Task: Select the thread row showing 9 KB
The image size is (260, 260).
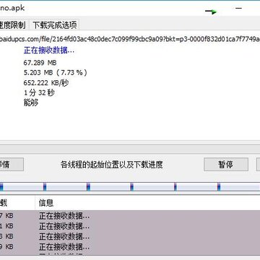Action: click(x=130, y=247)
